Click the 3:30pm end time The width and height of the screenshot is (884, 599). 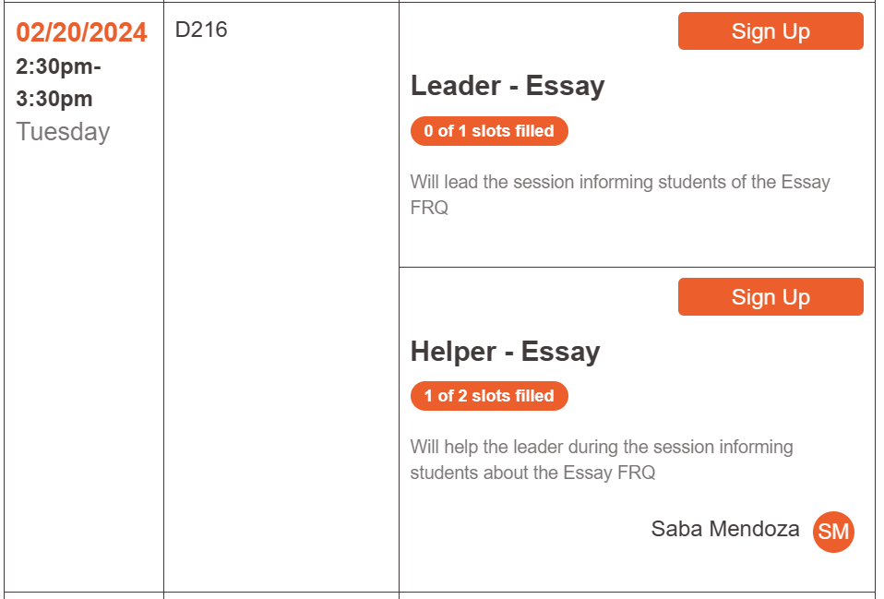pos(54,99)
